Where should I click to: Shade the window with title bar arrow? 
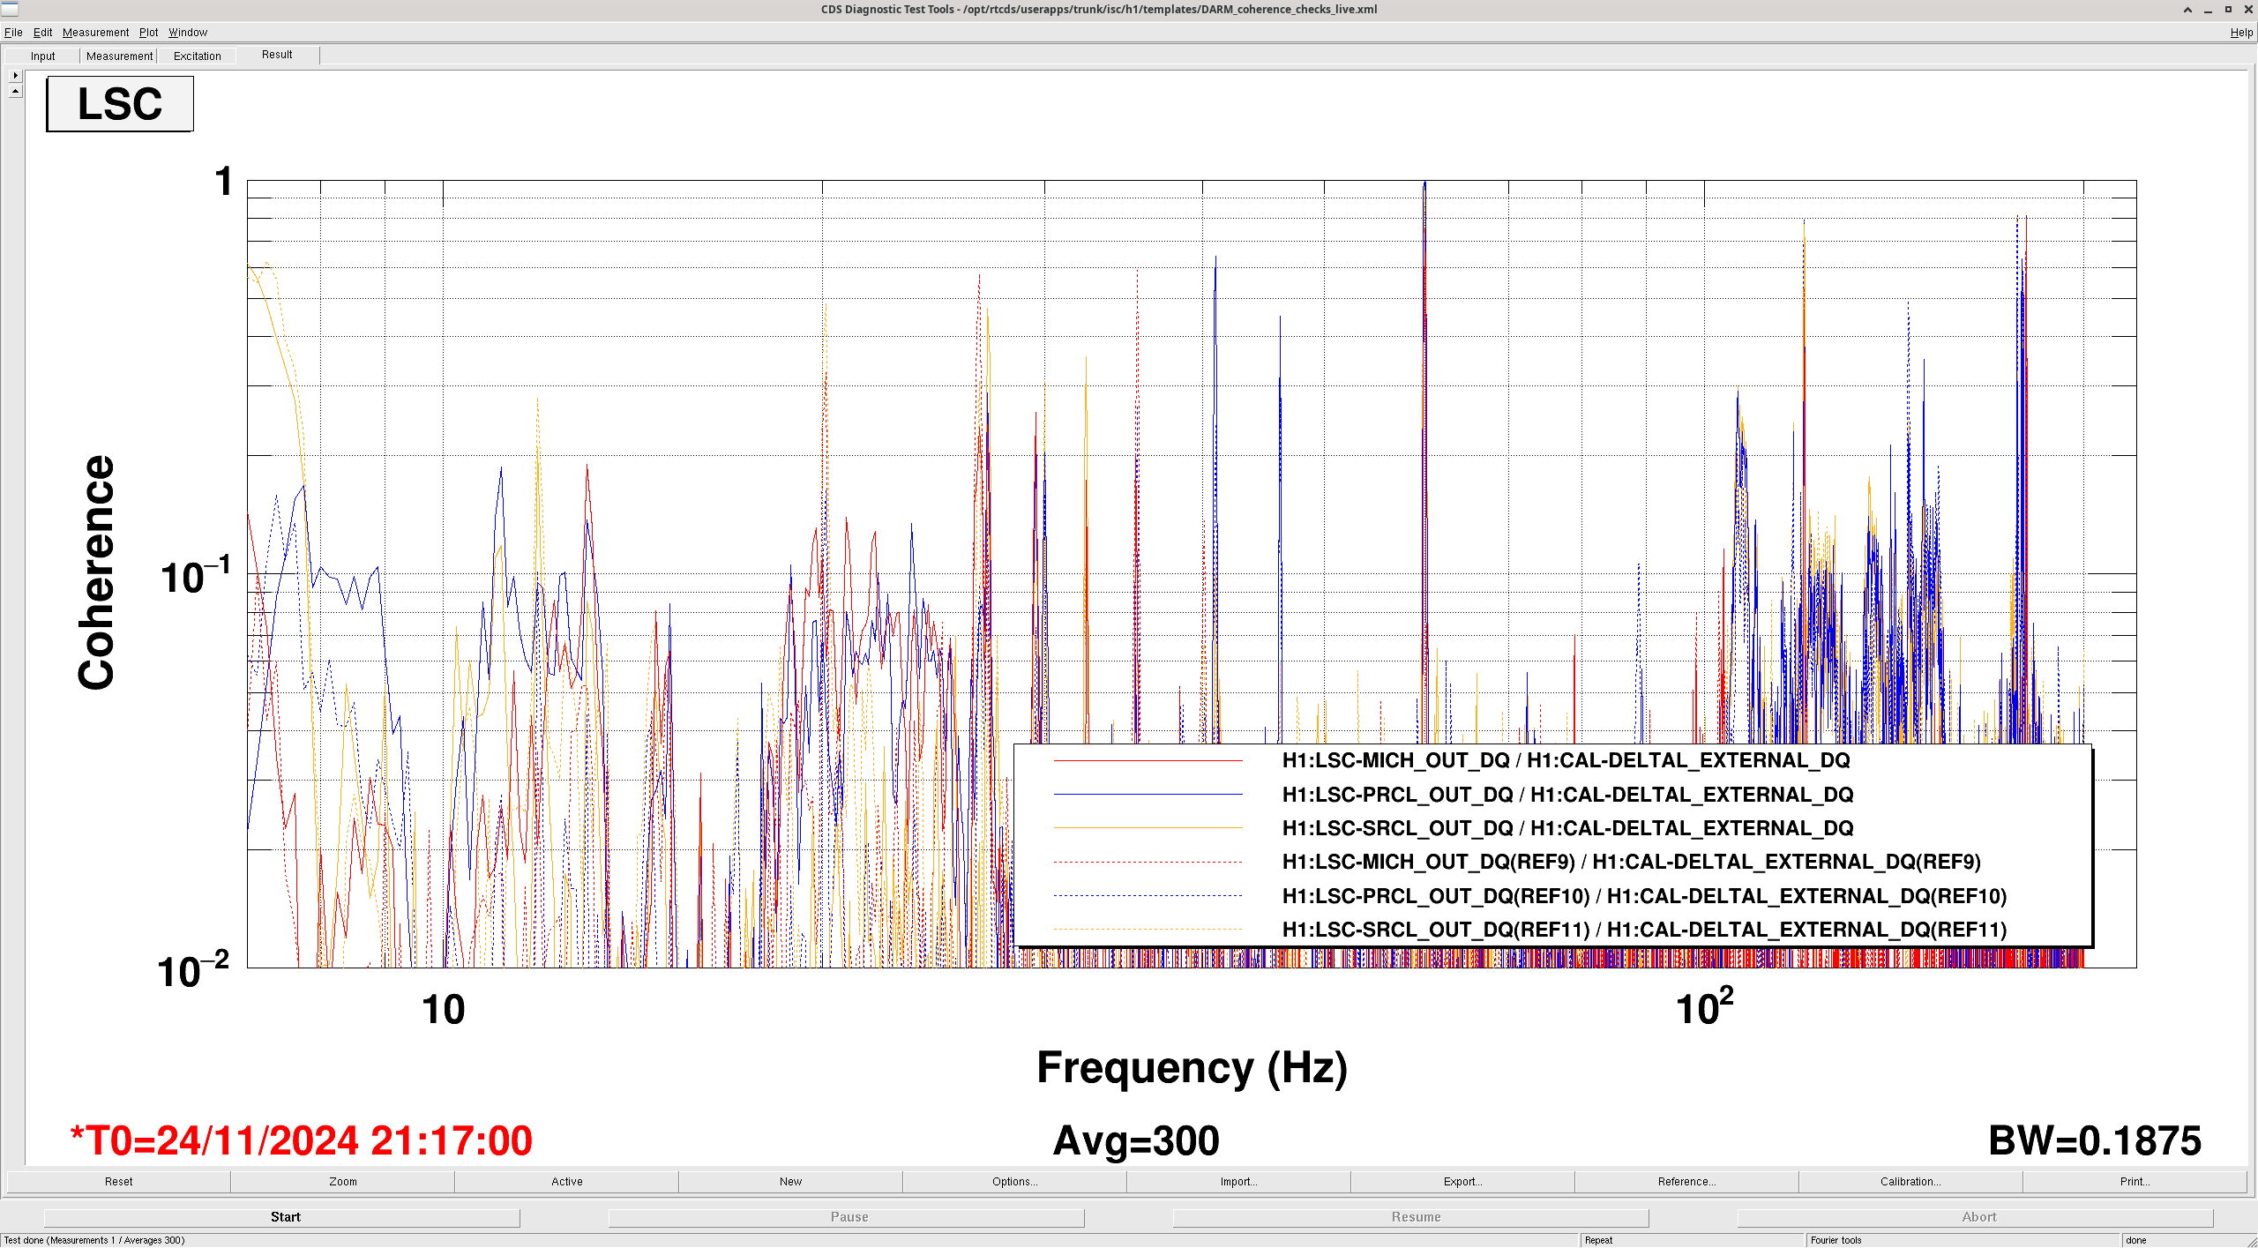[x=2187, y=10]
